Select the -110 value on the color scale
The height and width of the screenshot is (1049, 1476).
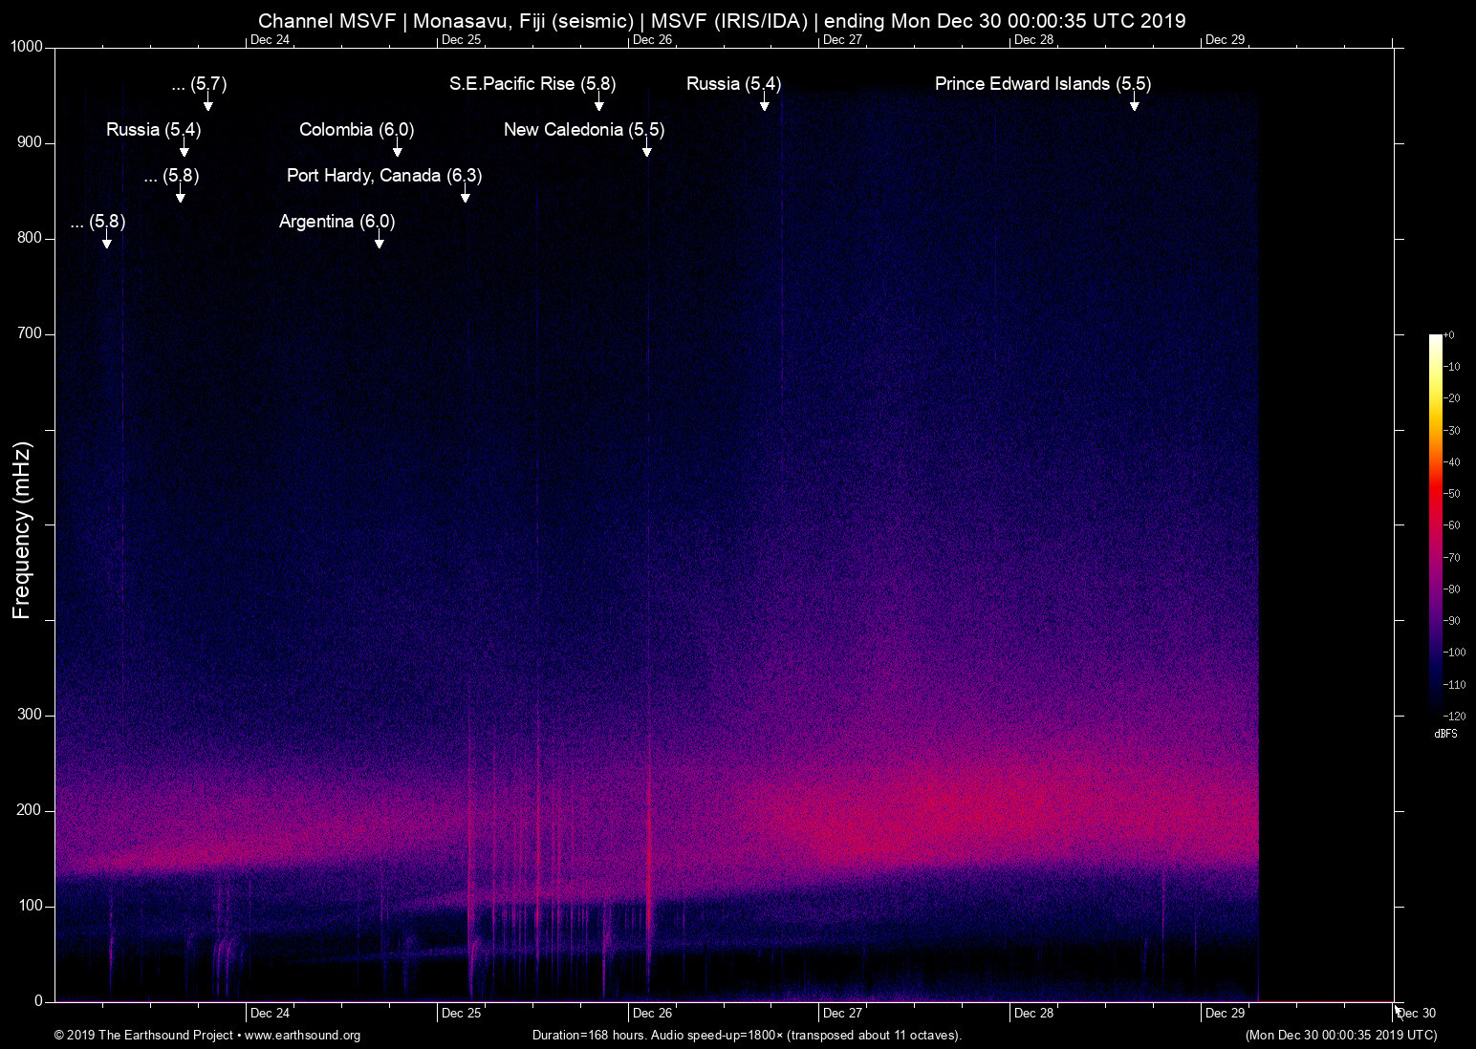click(x=1455, y=684)
